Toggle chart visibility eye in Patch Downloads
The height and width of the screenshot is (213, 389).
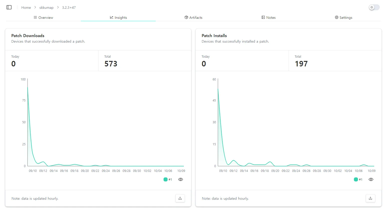(180, 179)
